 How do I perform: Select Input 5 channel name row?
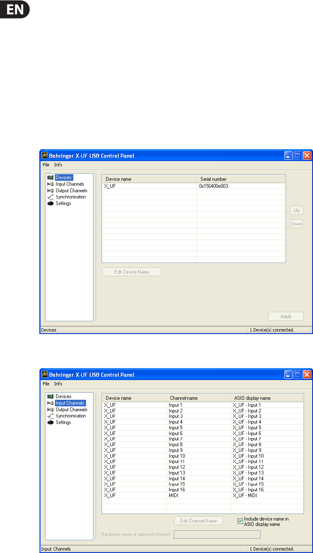pyautogui.click(x=176, y=428)
